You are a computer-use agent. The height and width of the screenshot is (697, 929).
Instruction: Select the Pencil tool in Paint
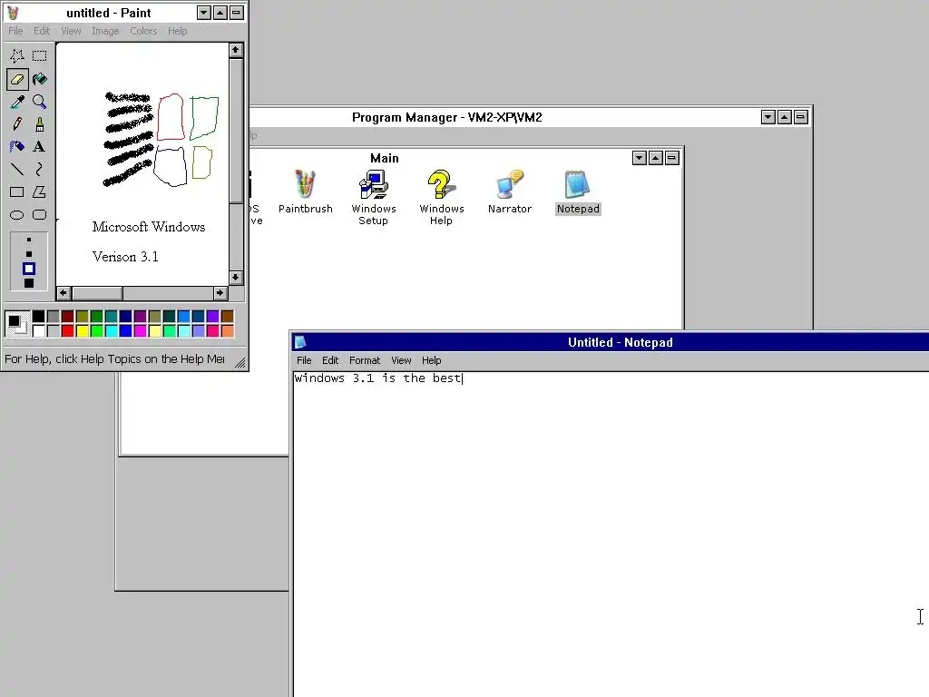click(x=17, y=124)
